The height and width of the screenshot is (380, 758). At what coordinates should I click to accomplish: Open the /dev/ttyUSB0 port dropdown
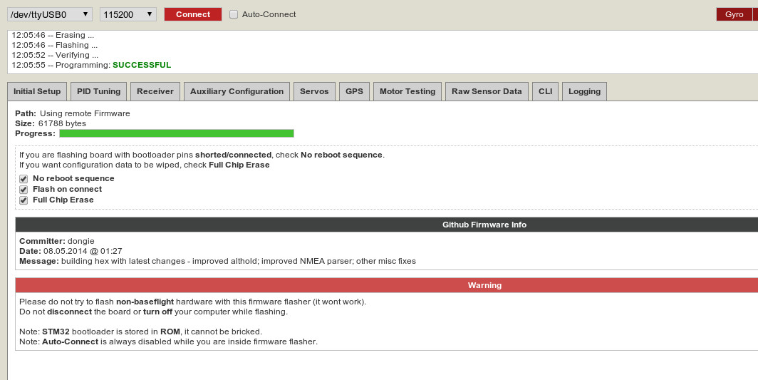50,14
